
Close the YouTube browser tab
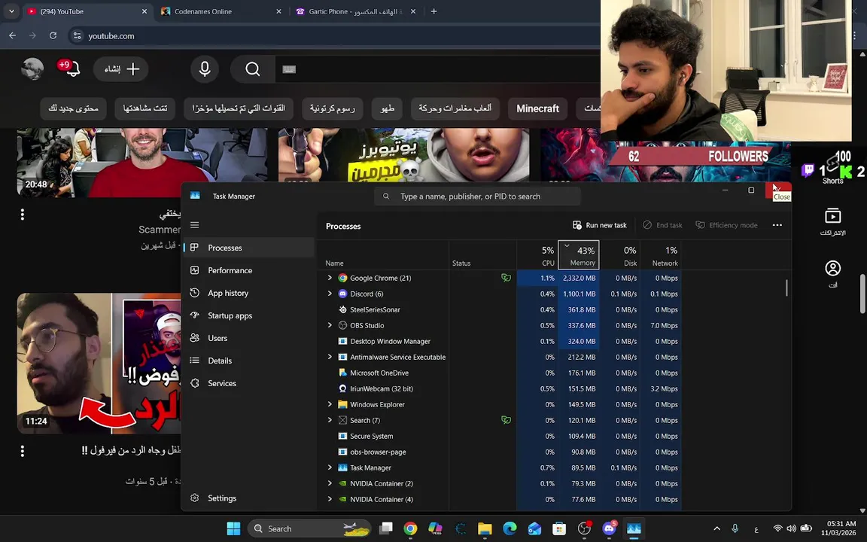(144, 11)
